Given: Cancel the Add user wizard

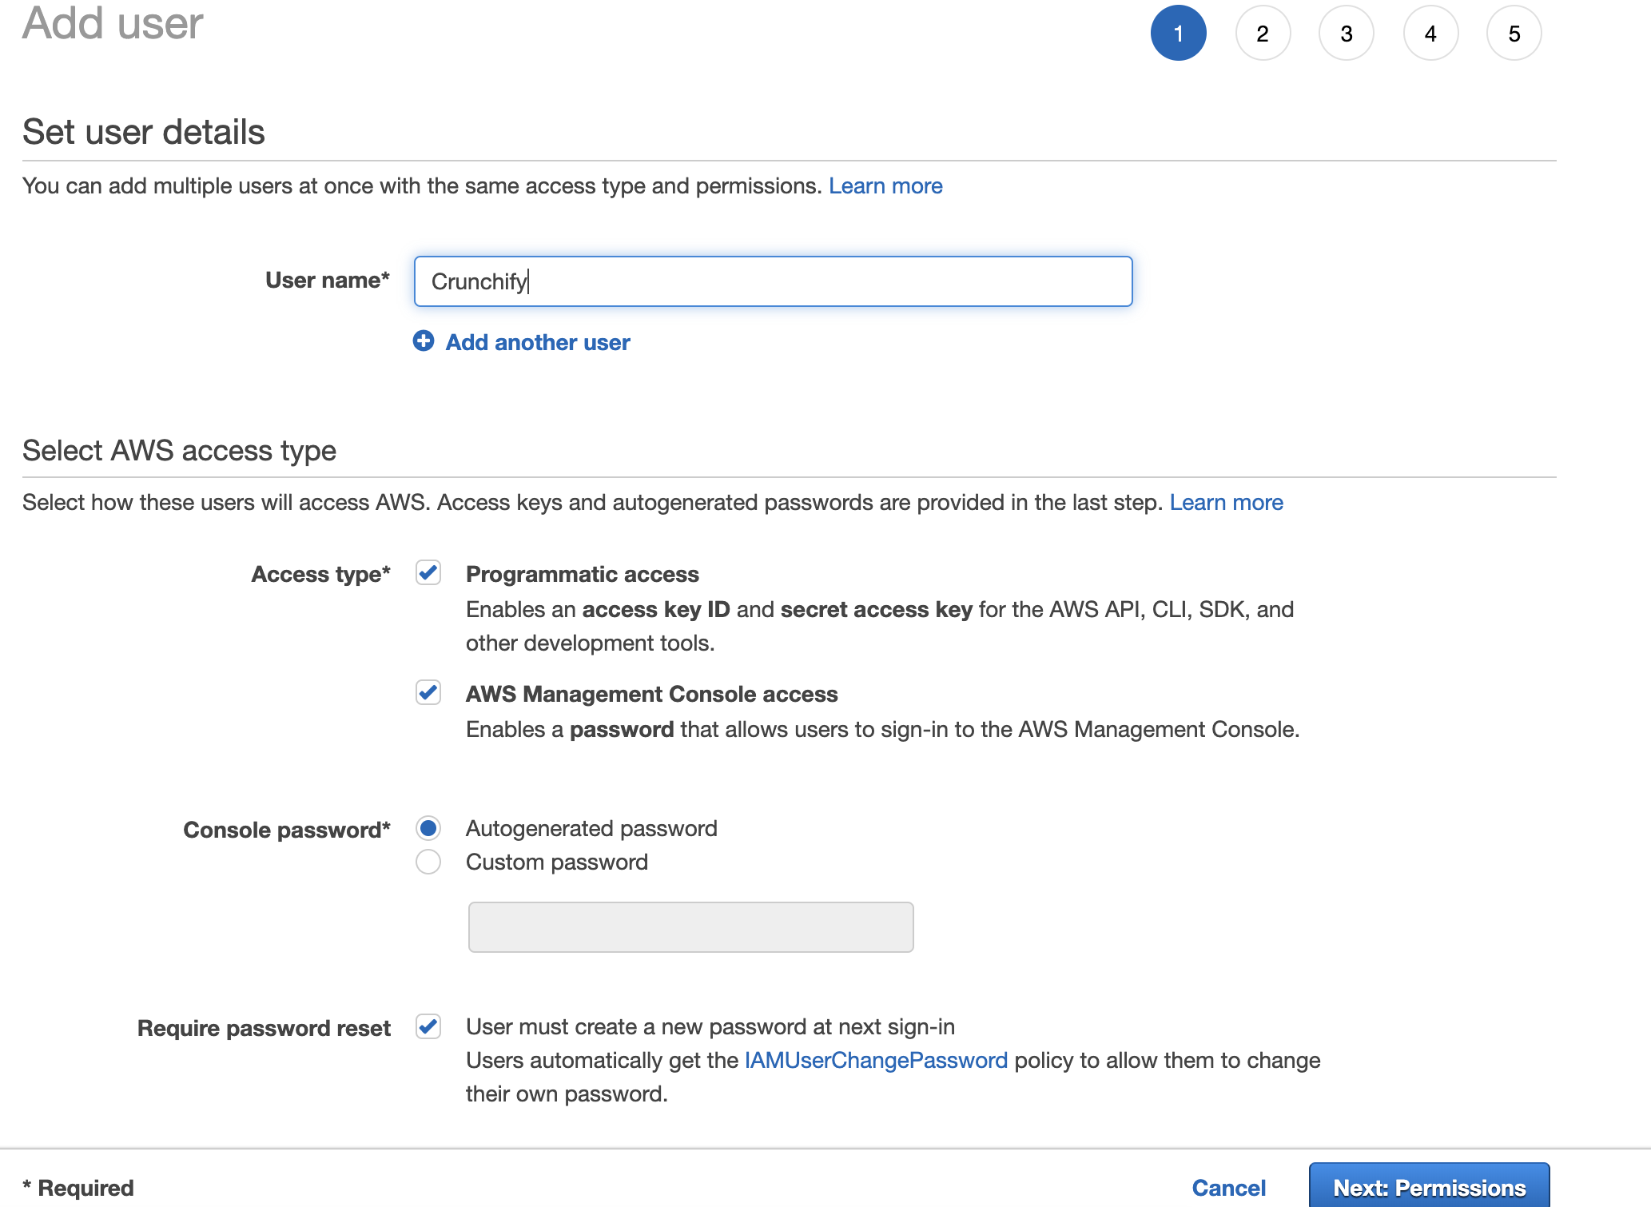Looking at the screenshot, I should click(1228, 1188).
